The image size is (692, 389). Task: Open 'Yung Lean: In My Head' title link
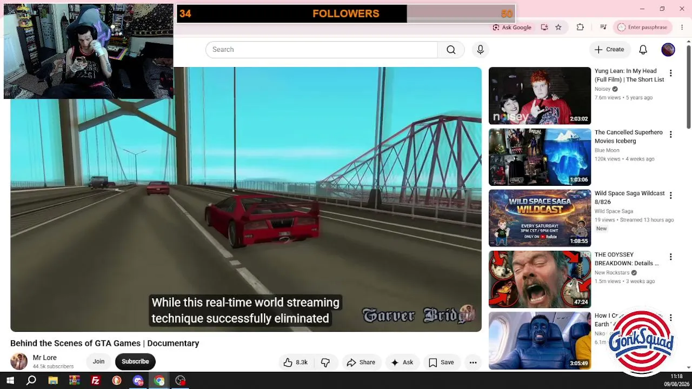[x=629, y=75]
